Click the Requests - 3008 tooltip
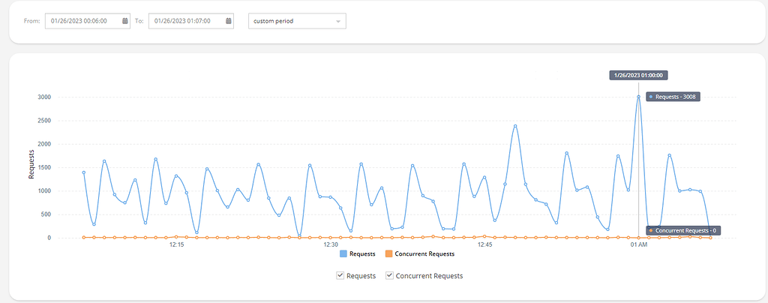The width and height of the screenshot is (768, 303). click(x=673, y=97)
